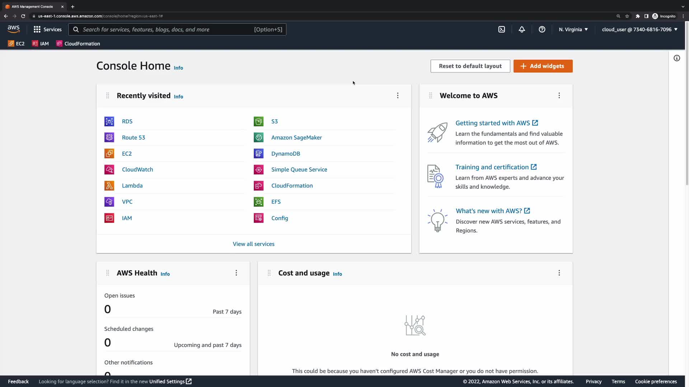
Task: Open Recently visited widget options menu
Action: point(398,95)
